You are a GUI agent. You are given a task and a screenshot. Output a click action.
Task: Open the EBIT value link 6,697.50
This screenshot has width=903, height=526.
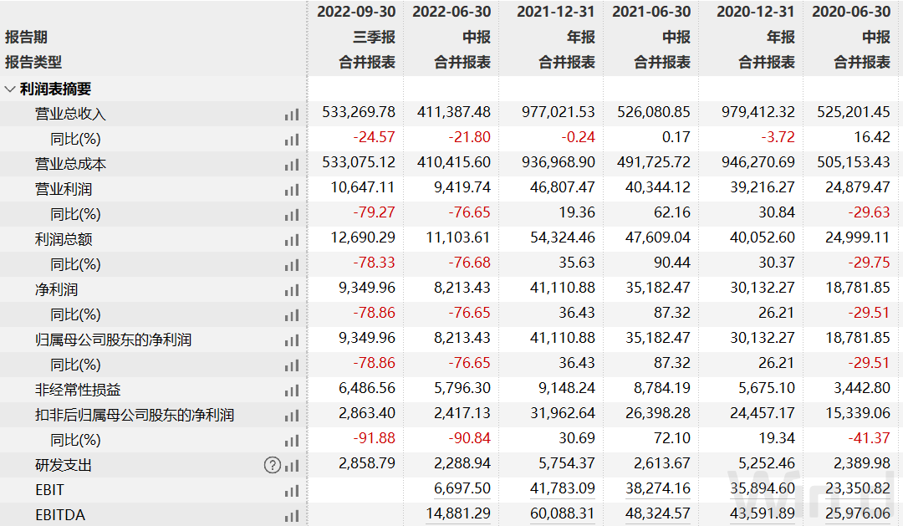(x=462, y=488)
